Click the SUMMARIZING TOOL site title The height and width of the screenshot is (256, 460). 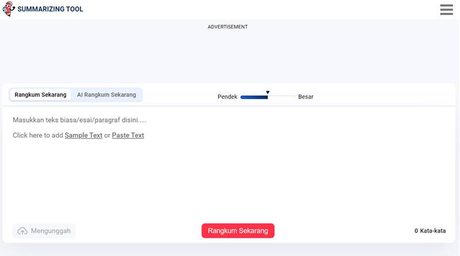pyautogui.click(x=50, y=9)
